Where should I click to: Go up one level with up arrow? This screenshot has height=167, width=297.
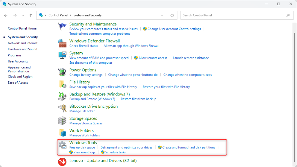(31, 15)
